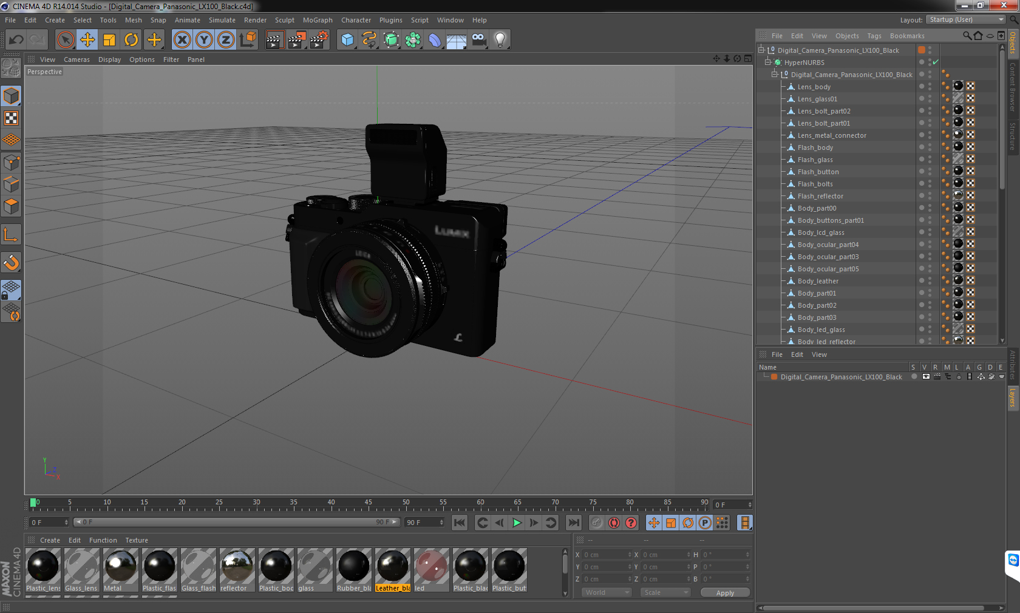1020x613 pixels.
Task: Activate the Move tool in top toolbar
Action: (x=87, y=40)
